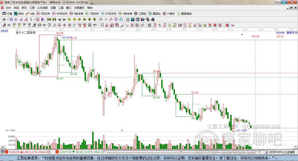Click the red crosshair circle tool
Viewport: 298px width, 161px height.
coord(59,25)
